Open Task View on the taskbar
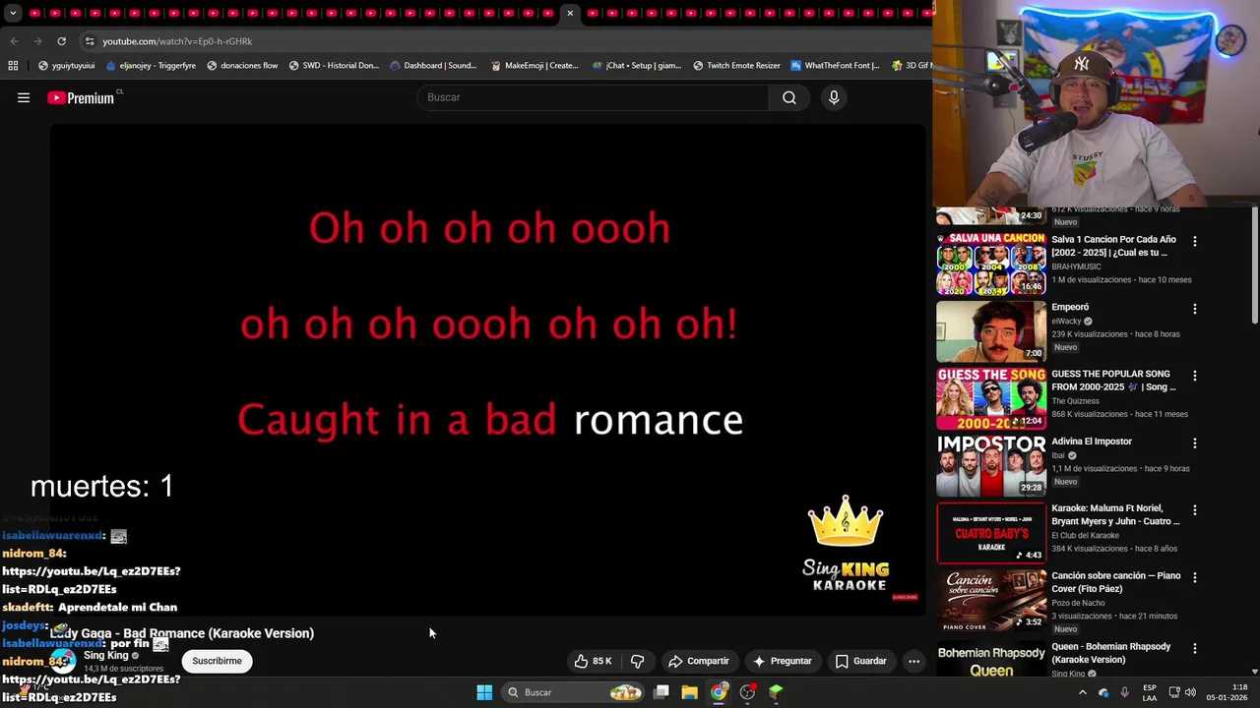The image size is (1260, 708). point(661,692)
